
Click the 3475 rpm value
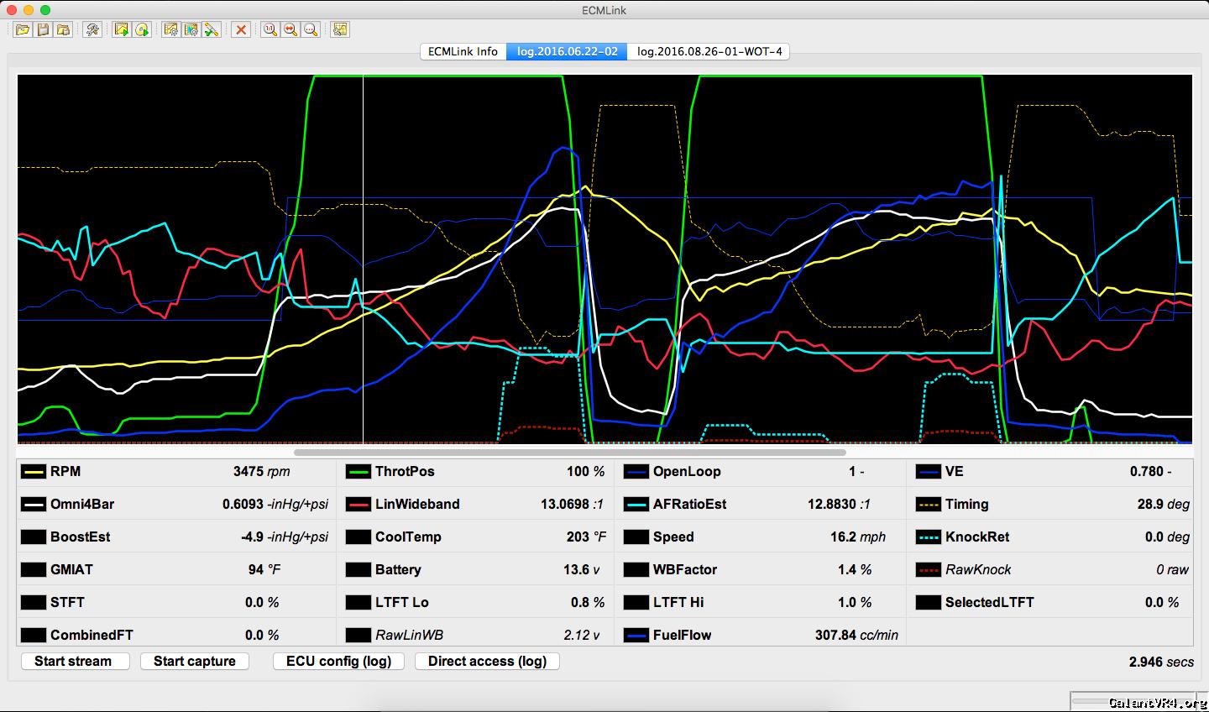coord(261,472)
